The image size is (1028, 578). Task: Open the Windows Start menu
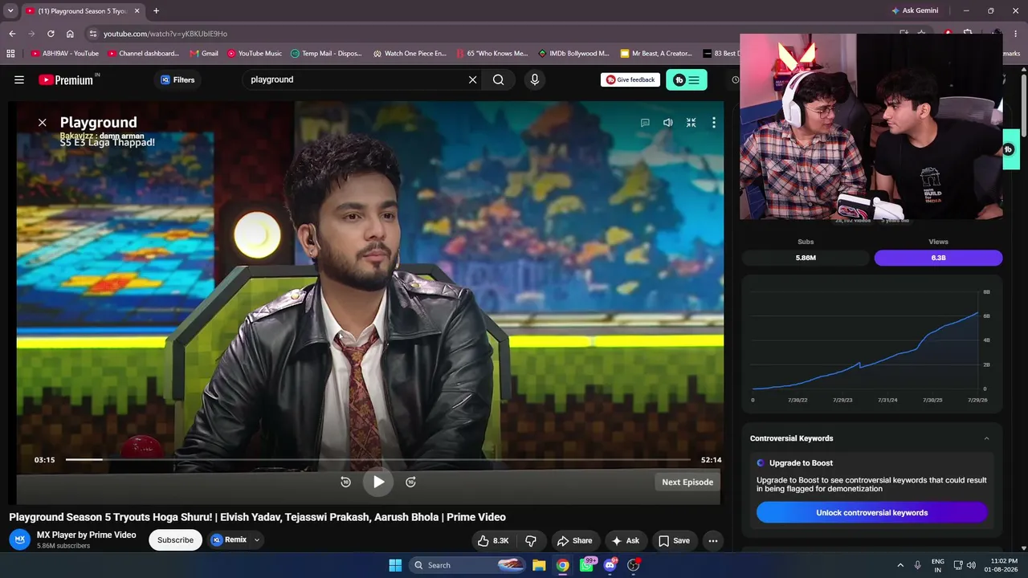click(x=395, y=565)
